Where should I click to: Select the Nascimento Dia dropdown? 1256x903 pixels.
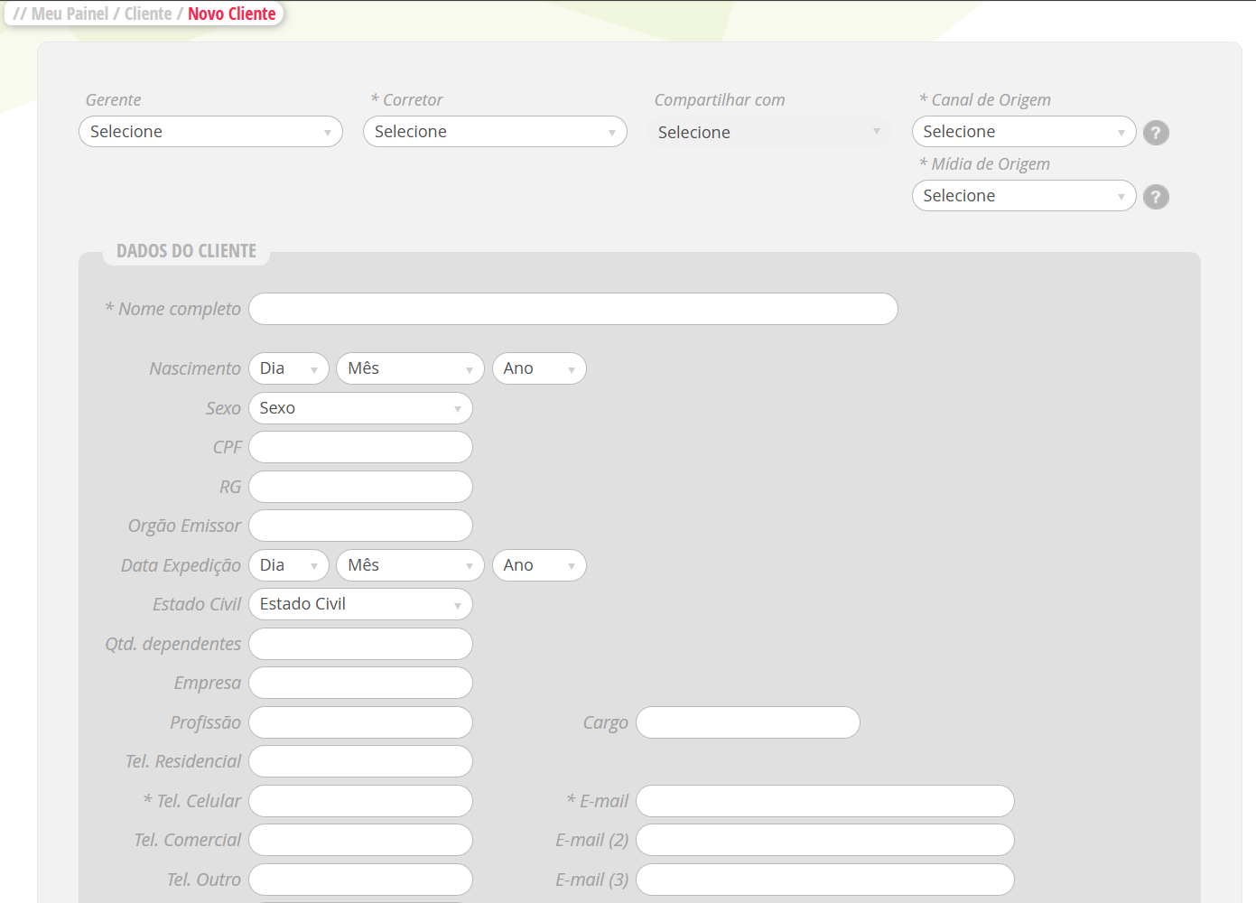[289, 368]
